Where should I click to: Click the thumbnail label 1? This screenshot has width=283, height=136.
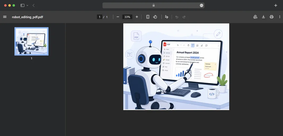click(31, 58)
